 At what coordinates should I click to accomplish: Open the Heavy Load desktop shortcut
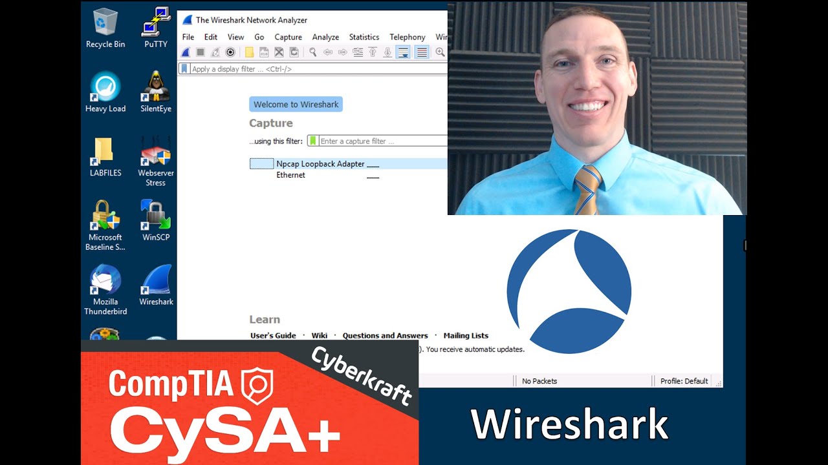click(x=105, y=92)
